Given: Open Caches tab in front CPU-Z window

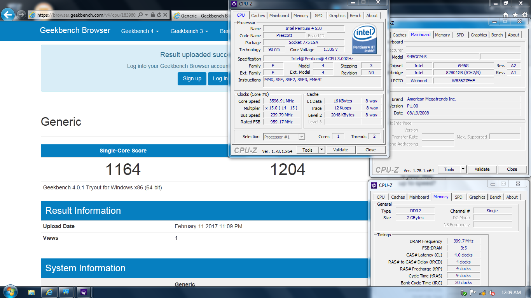Looking at the screenshot, I should tap(258, 16).
